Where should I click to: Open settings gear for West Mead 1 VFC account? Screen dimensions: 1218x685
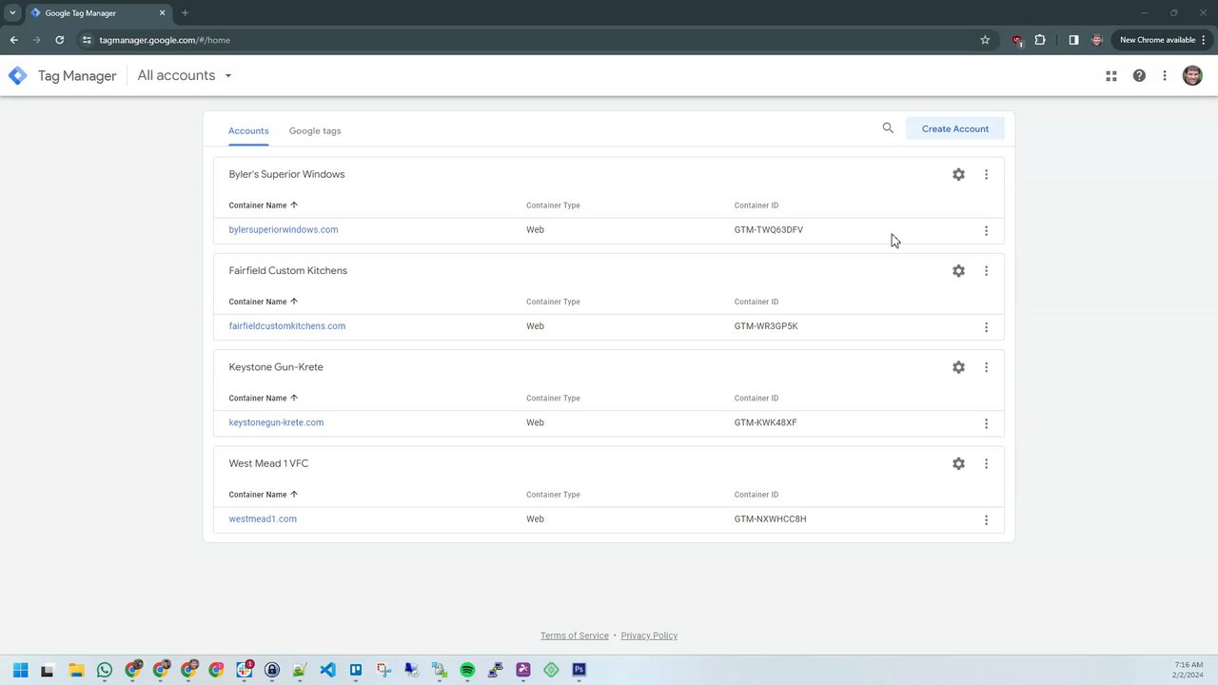pos(958,463)
